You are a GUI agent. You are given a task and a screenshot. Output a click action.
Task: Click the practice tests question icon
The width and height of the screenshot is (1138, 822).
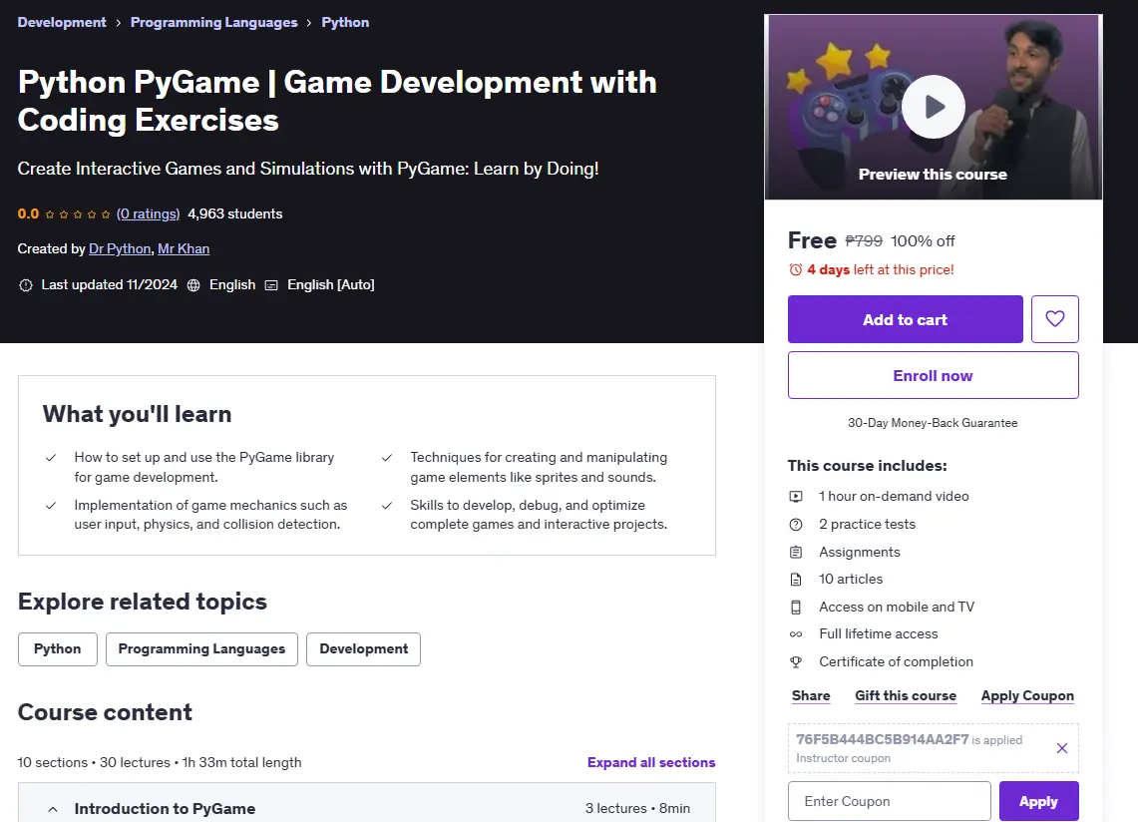click(x=796, y=525)
